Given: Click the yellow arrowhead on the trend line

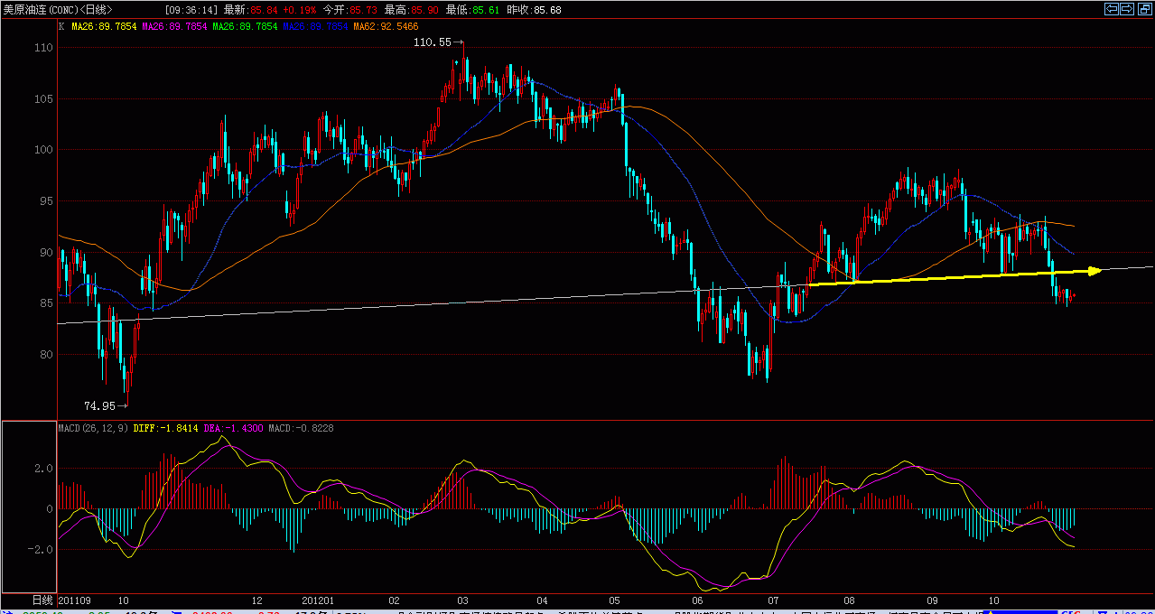Looking at the screenshot, I should pos(1094,271).
